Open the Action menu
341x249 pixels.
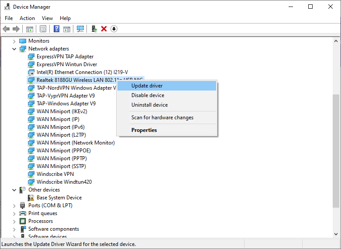pos(27,18)
